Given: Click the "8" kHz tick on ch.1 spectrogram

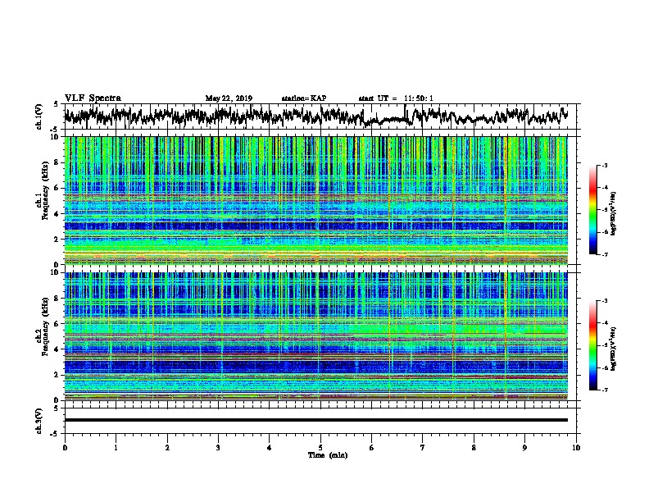Looking at the screenshot, I should point(57,162).
